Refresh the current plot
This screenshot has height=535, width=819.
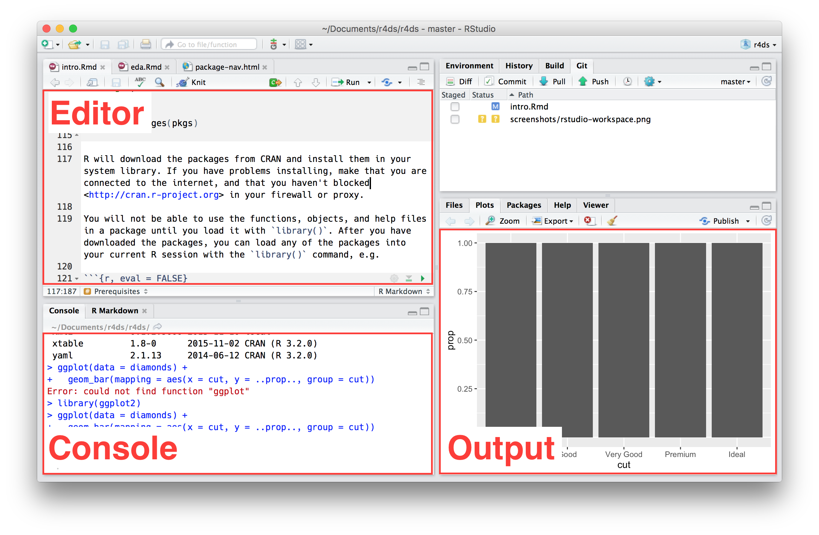pos(767,221)
